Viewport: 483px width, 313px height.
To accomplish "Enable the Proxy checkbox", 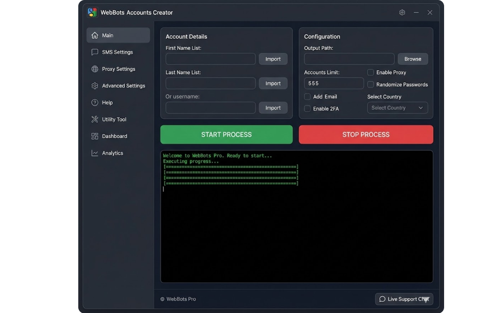I will 370,72.
